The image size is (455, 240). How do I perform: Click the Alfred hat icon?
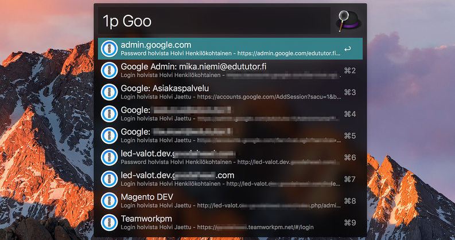click(348, 21)
